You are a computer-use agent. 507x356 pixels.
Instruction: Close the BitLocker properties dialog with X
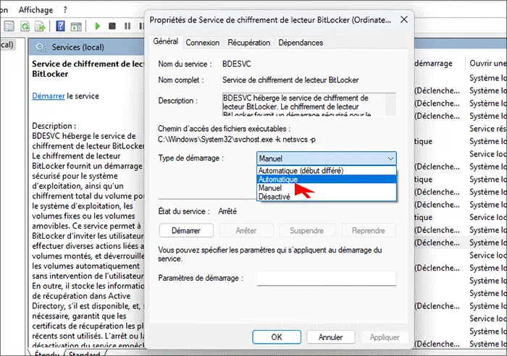404,20
